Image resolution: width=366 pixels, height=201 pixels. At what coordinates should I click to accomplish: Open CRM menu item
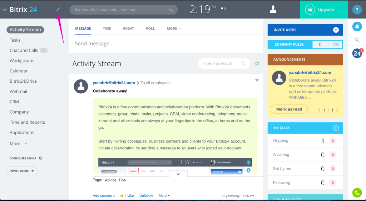pyautogui.click(x=14, y=102)
